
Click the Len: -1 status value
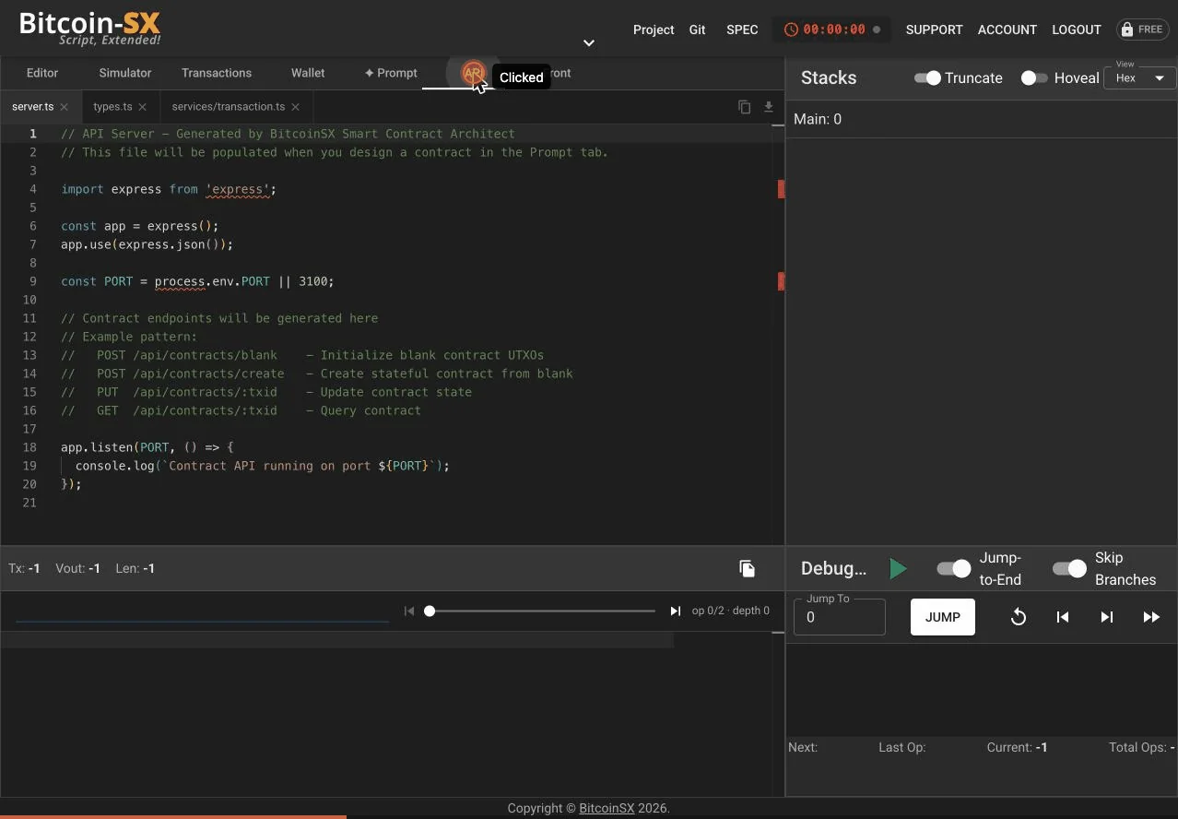point(135,568)
